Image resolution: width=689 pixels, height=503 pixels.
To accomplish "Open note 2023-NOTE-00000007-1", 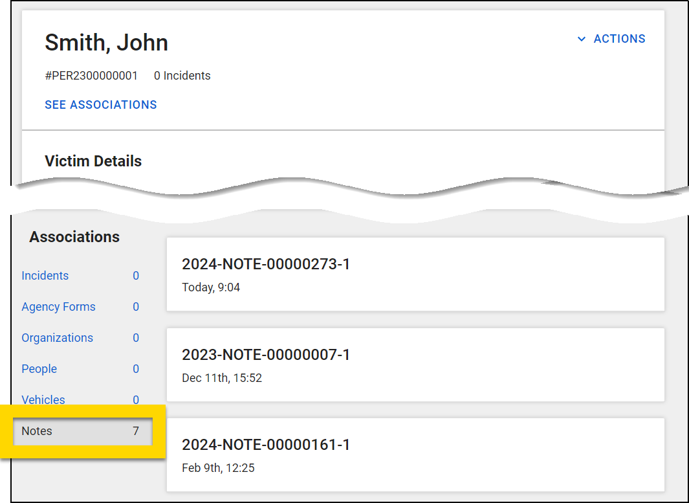I will click(x=266, y=355).
